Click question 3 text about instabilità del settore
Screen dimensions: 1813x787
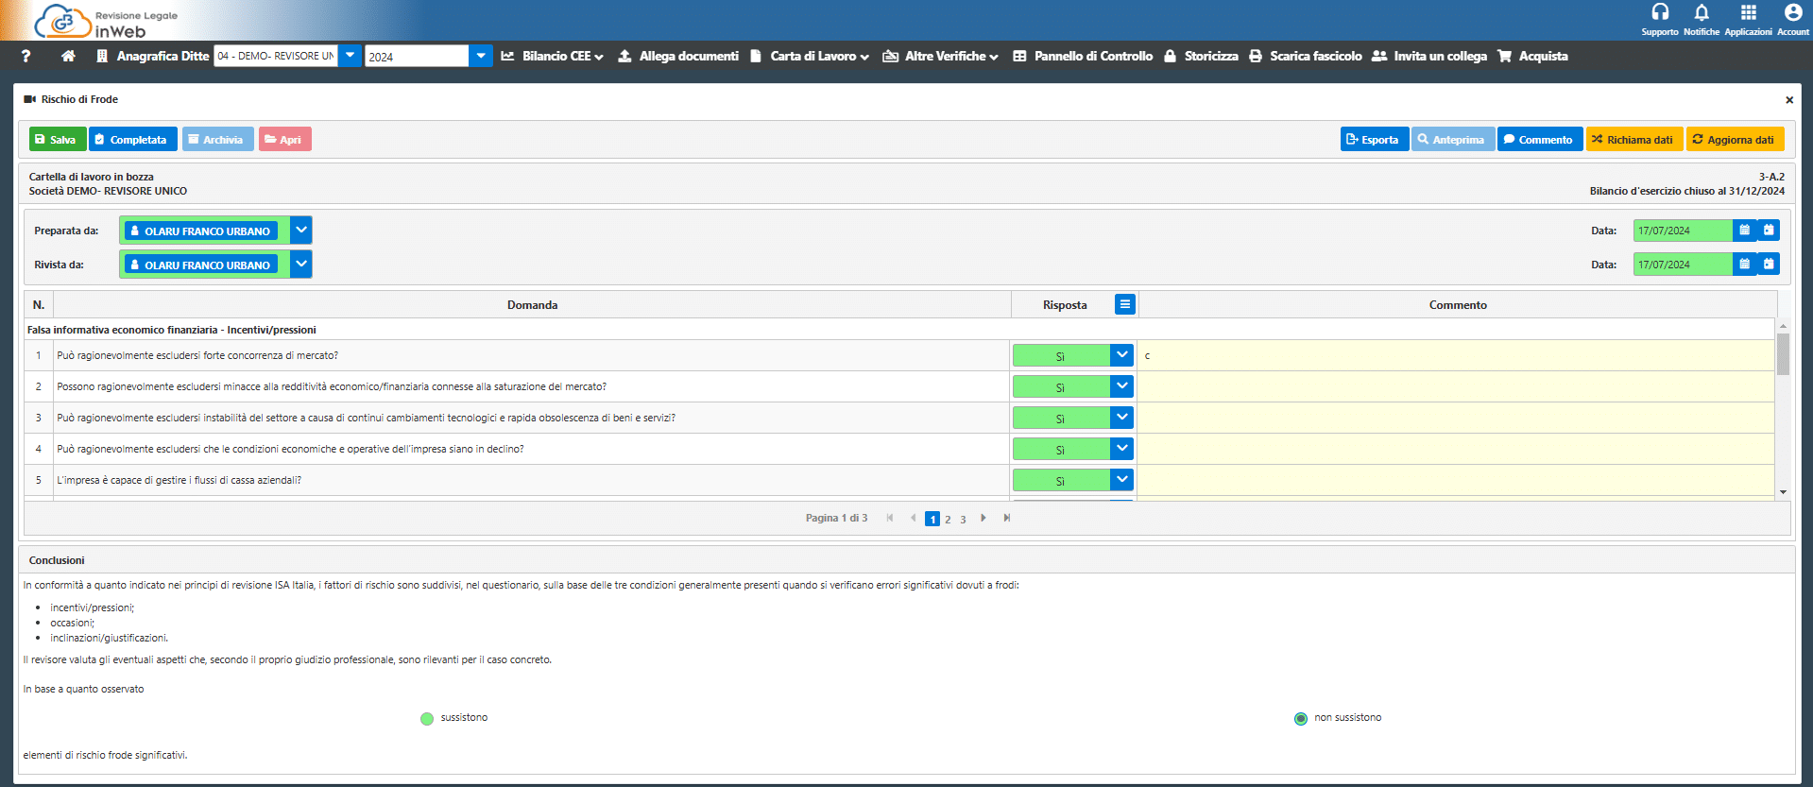(366, 418)
